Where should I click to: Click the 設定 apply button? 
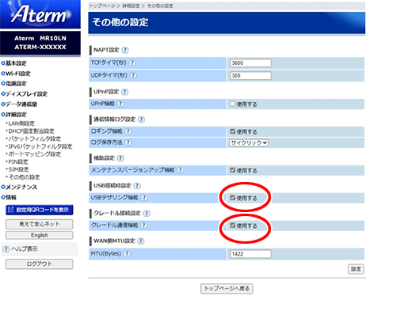coord(356,269)
